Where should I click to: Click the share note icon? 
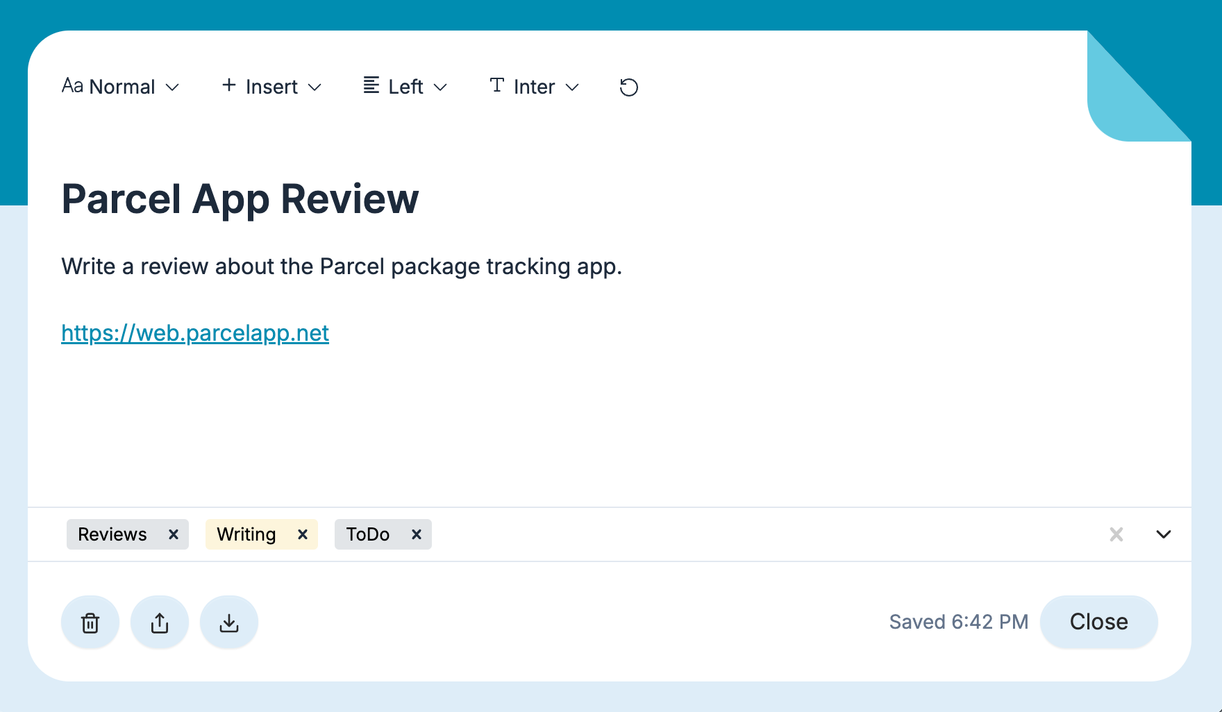coord(160,622)
